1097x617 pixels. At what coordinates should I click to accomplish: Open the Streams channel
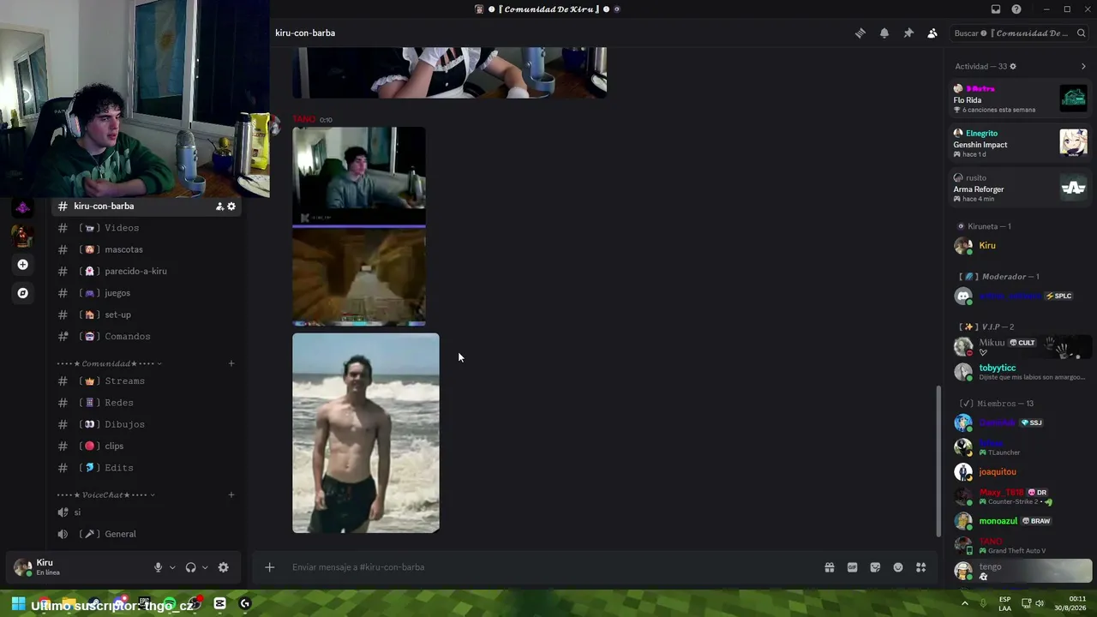pos(146,381)
